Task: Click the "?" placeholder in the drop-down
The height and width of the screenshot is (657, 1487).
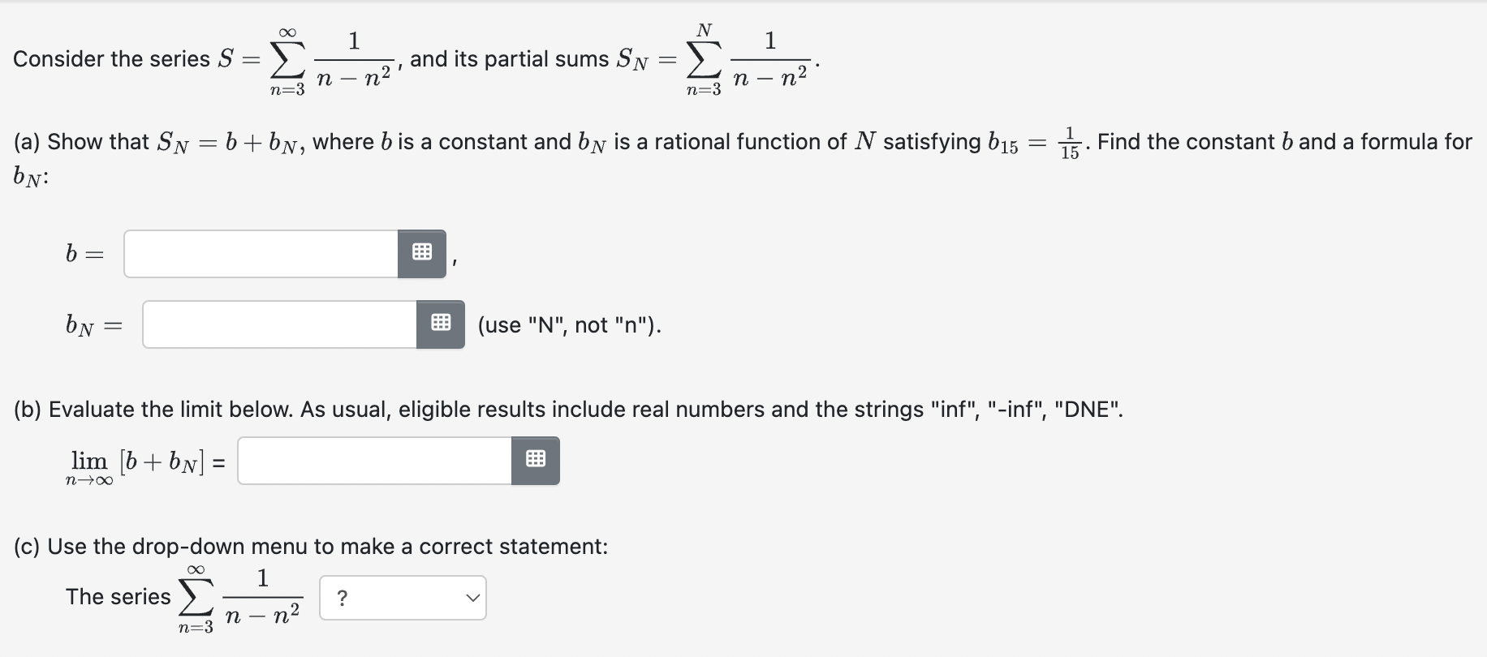Action: [343, 598]
